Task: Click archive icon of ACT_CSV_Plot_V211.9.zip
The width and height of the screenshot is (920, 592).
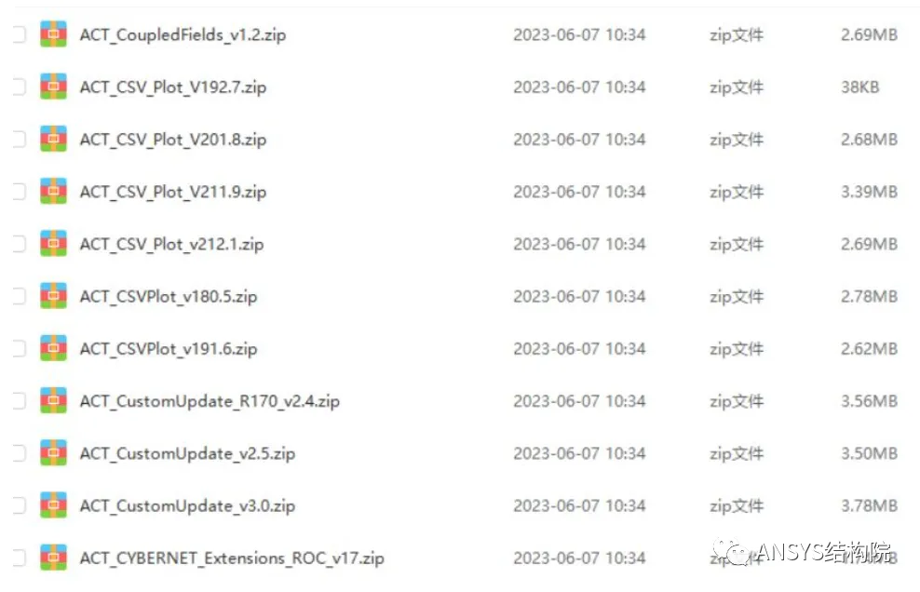Action: click(x=53, y=191)
